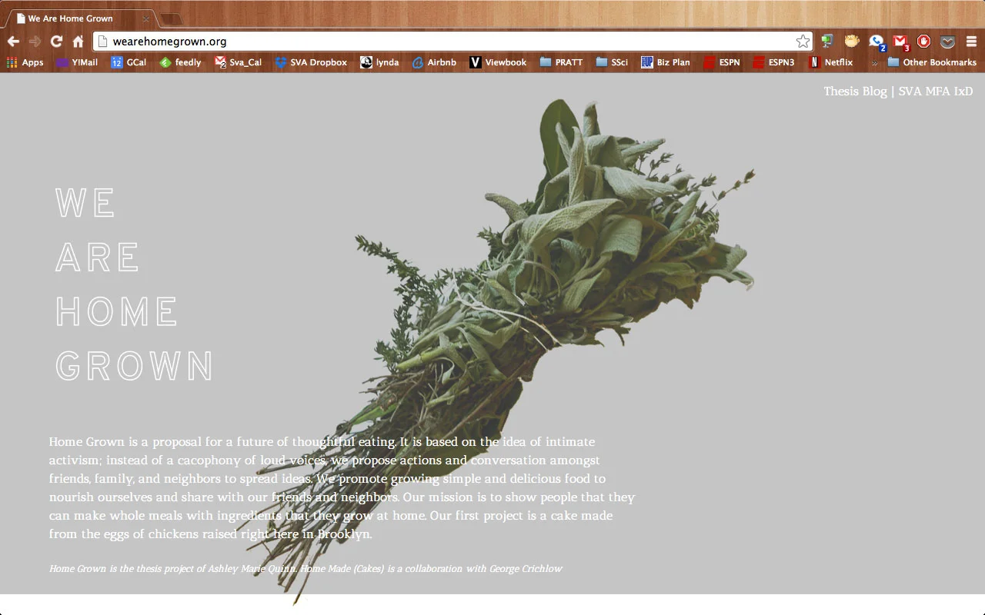Open the lynda bookmark
Image resolution: width=985 pixels, height=615 pixels.
[379, 62]
